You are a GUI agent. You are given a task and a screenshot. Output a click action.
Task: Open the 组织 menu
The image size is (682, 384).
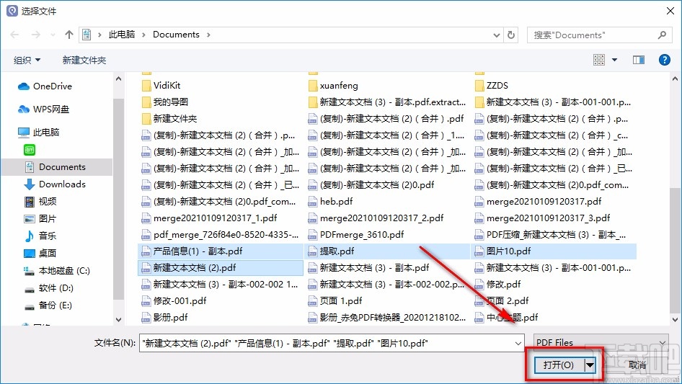pos(27,60)
